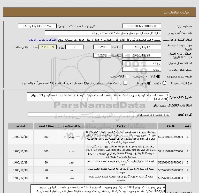Viewport: 199px width, 193px height.
Task: Toggle the treasury bonds payment checkbox
Action: click(x=125, y=83)
